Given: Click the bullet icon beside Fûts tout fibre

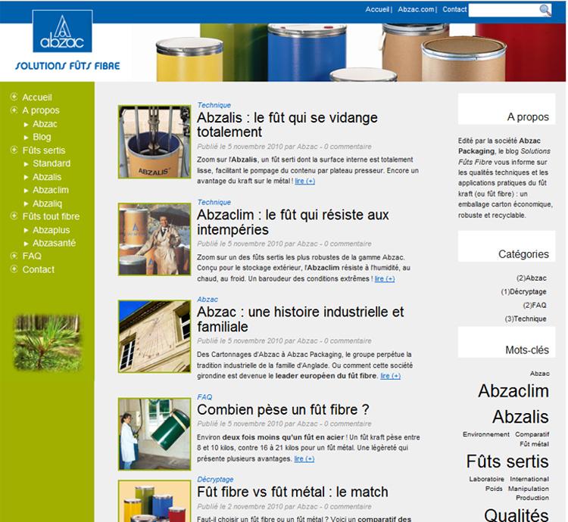Looking at the screenshot, I should 14,216.
